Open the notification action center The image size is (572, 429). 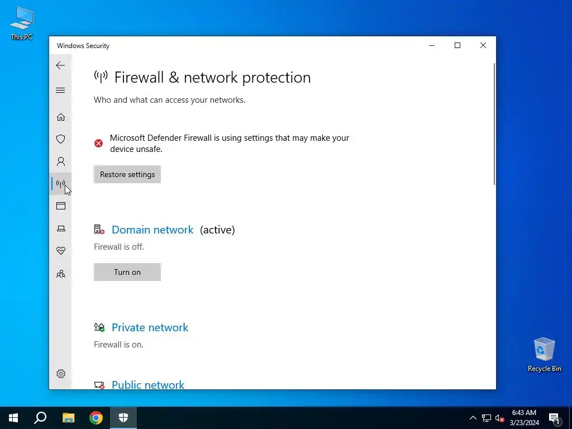coord(555,418)
